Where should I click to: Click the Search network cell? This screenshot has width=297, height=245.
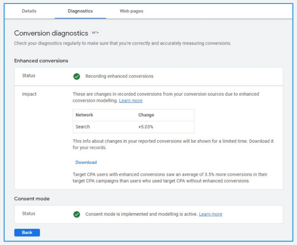point(82,127)
